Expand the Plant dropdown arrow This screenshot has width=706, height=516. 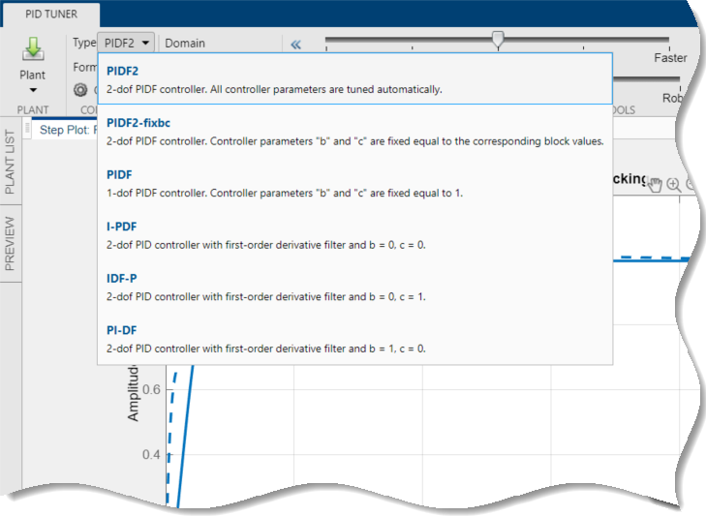[x=33, y=90]
